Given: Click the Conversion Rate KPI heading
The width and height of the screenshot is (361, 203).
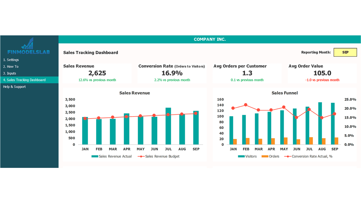Looking at the screenshot, I should (x=171, y=66).
